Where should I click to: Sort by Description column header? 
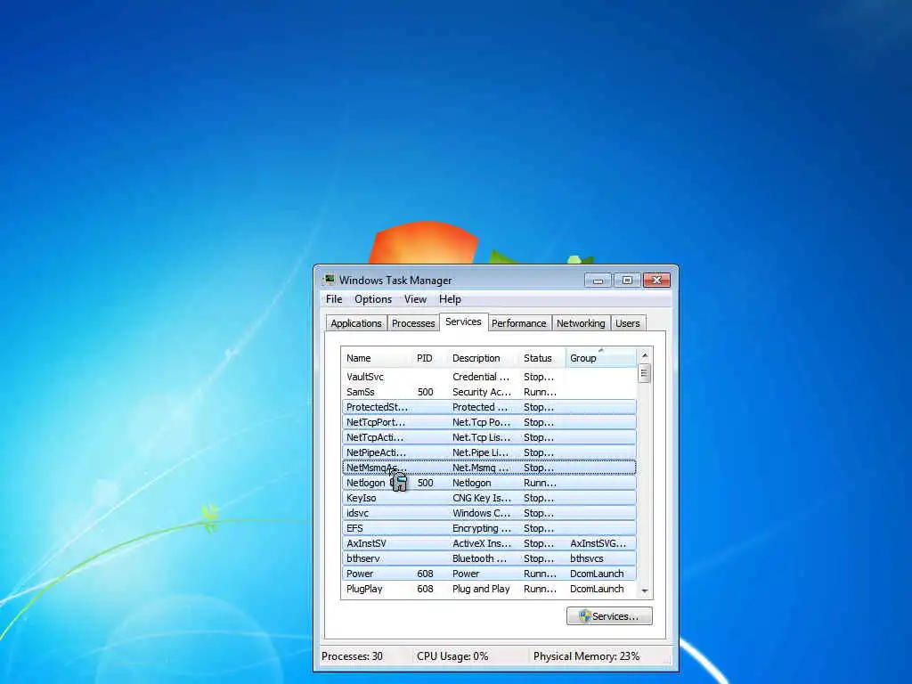483,358
